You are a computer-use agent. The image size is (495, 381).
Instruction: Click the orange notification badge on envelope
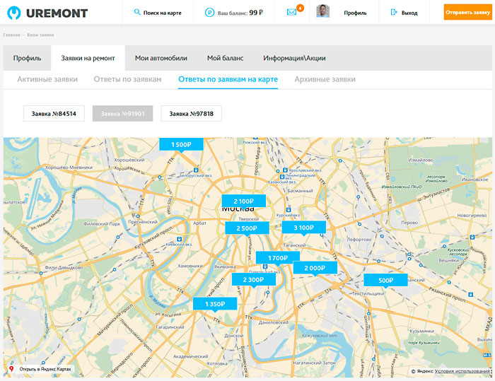[301, 8]
